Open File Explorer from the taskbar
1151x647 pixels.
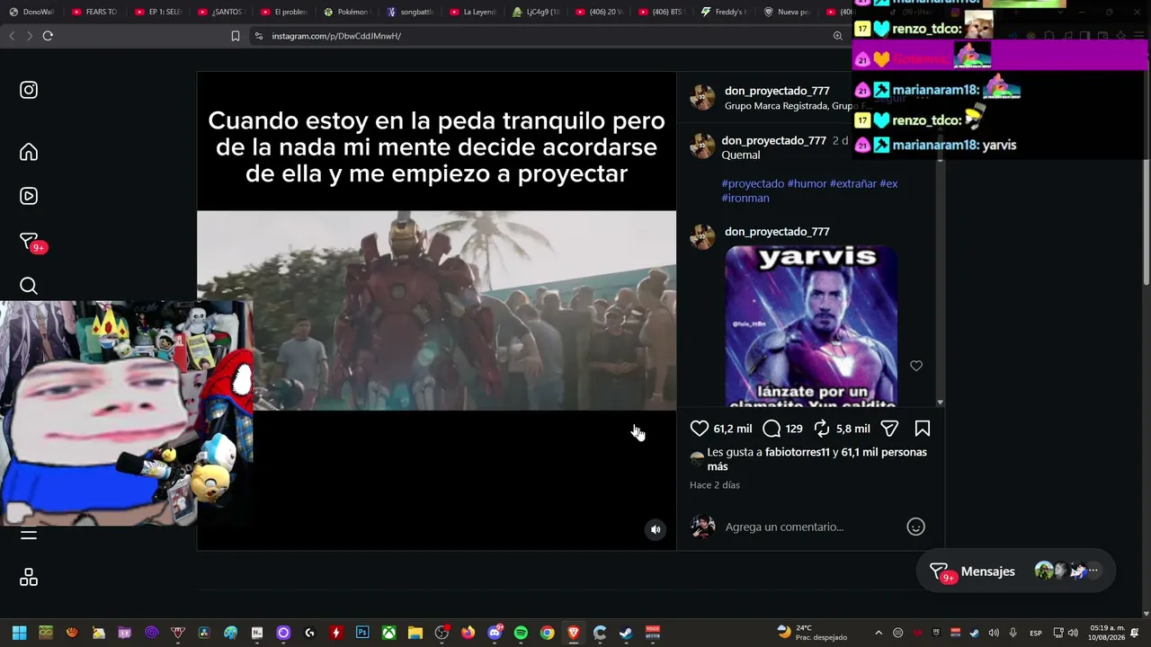(415, 633)
